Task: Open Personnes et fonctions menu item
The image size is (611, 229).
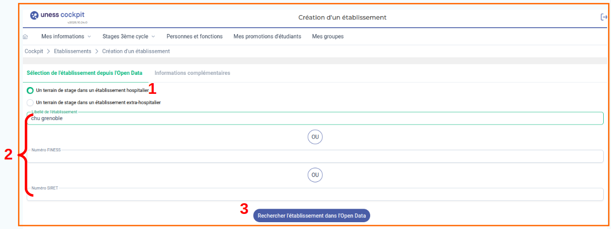Action: tap(195, 36)
